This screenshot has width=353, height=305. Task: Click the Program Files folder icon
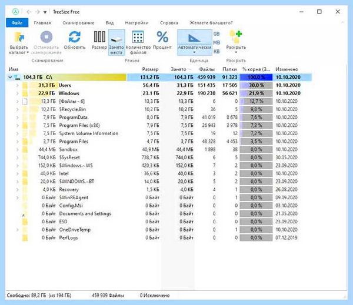[x=25, y=142]
